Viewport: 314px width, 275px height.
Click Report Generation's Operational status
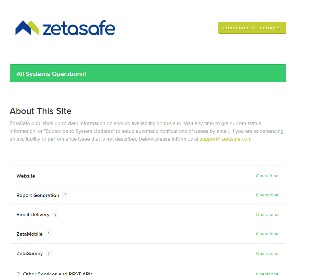click(267, 195)
